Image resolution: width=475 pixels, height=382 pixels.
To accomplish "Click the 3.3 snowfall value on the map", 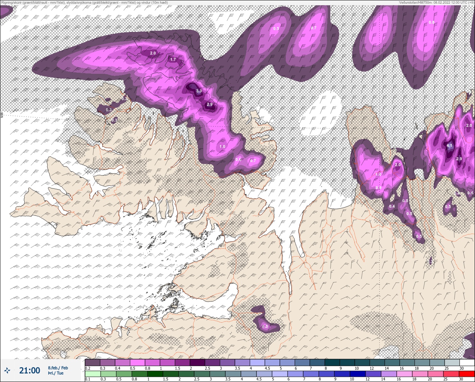I will [199, 91].
